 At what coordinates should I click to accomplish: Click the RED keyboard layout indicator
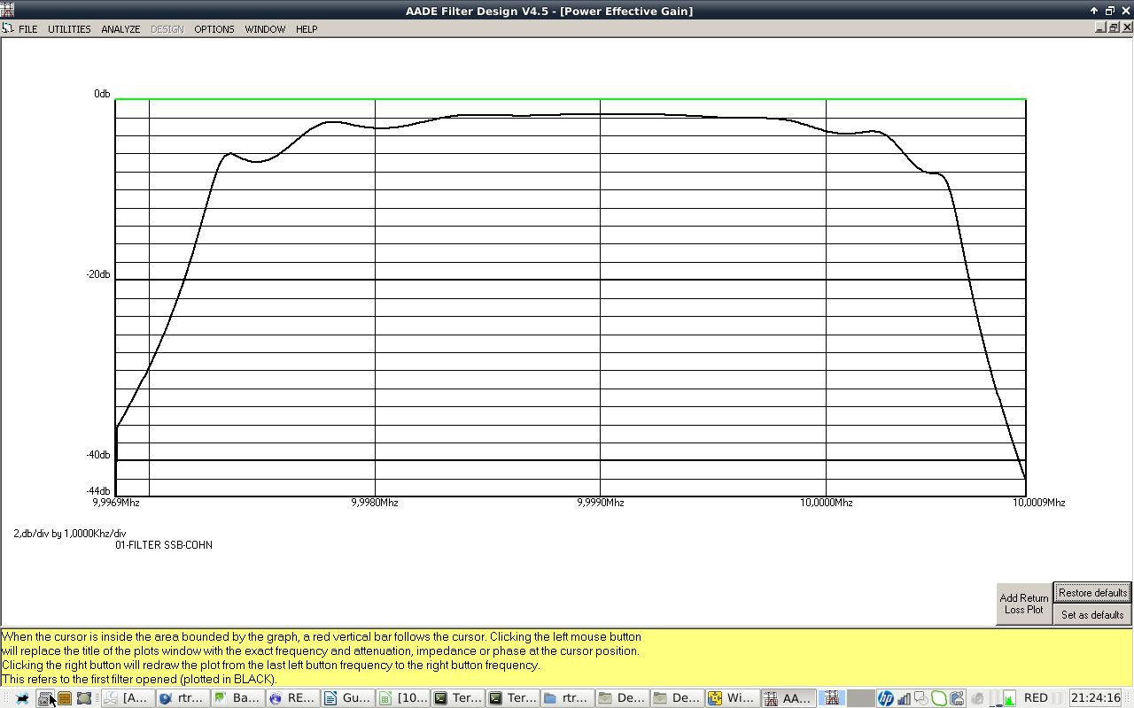1036,698
